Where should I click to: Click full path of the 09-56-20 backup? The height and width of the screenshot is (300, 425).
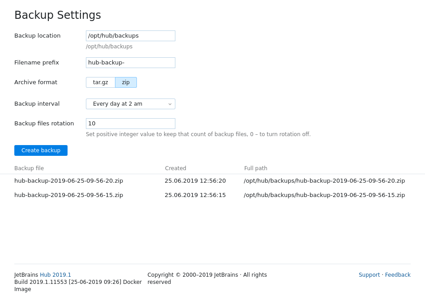coord(324,181)
